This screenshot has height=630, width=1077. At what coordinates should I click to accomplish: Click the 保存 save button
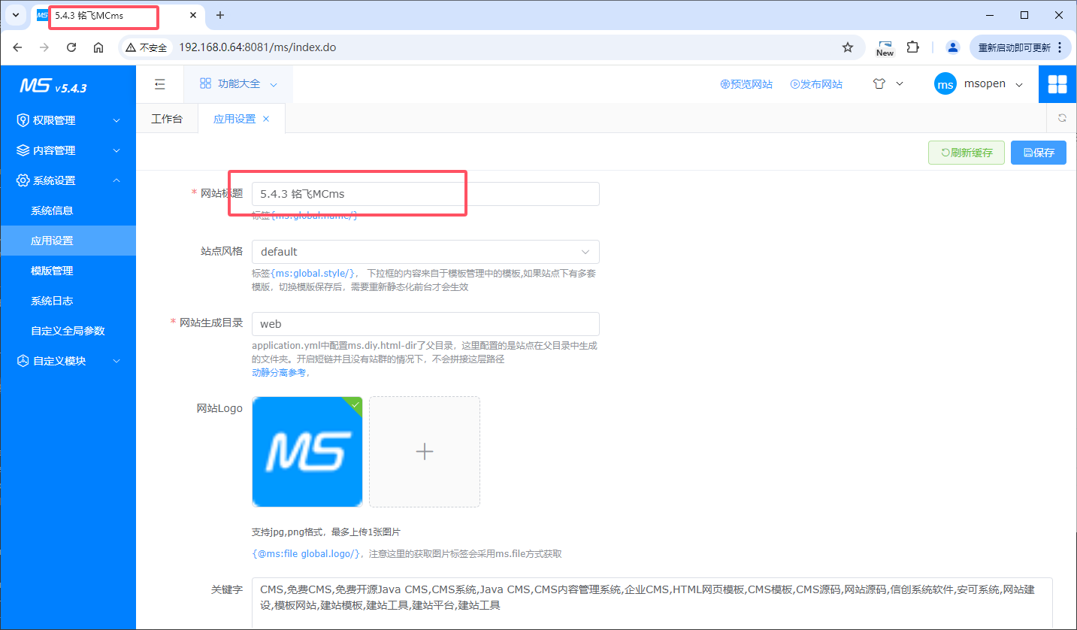point(1038,152)
